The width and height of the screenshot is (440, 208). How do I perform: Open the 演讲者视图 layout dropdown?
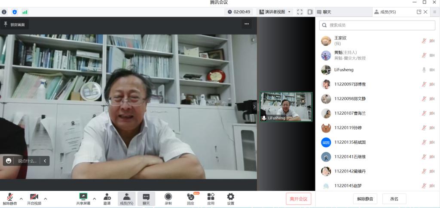[x=275, y=12]
